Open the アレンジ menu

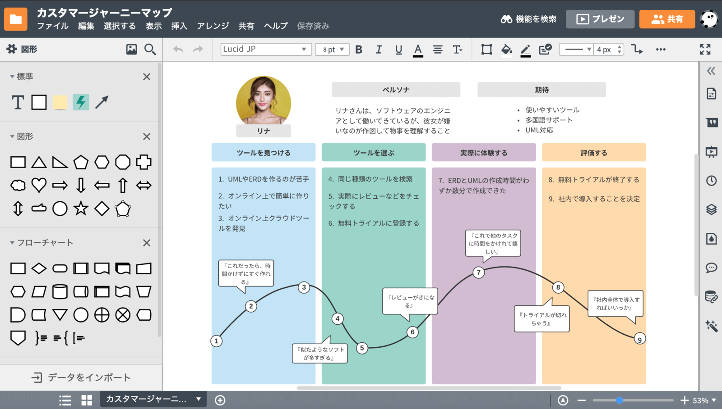pos(213,26)
